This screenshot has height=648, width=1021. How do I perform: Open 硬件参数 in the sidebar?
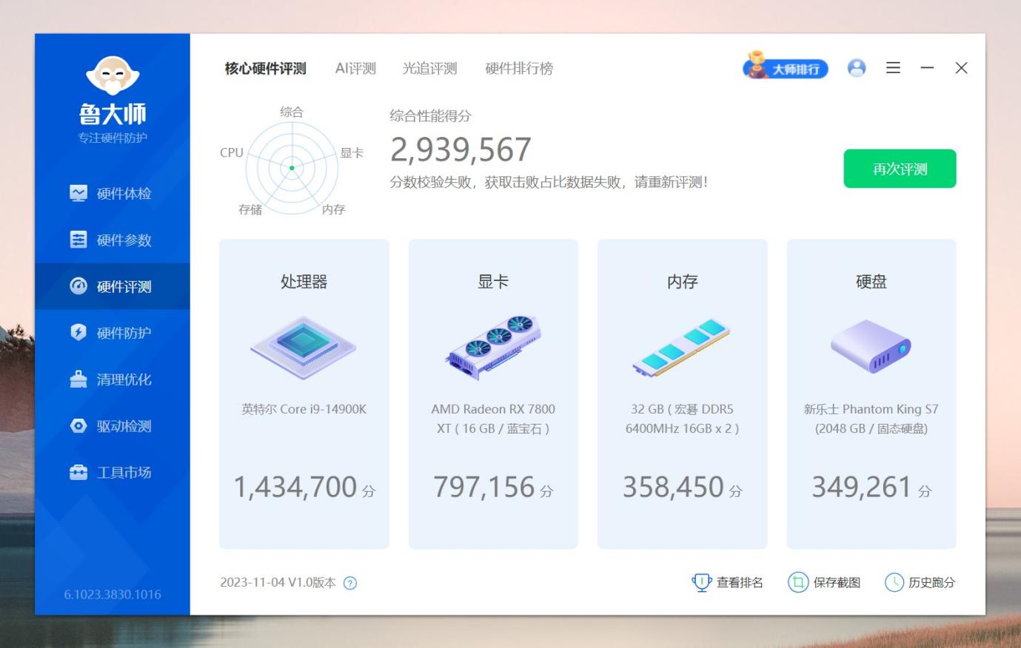112,240
